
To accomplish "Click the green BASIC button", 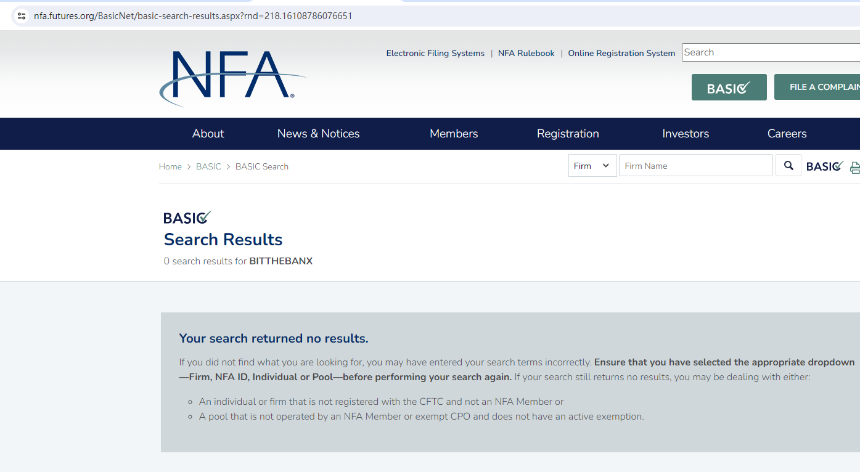I will tap(729, 87).
